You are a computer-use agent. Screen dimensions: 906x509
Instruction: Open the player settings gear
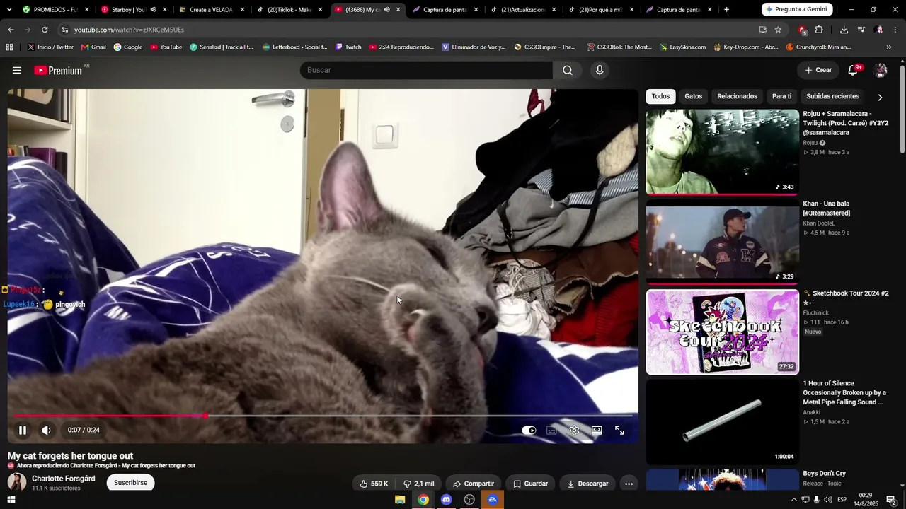tap(574, 430)
